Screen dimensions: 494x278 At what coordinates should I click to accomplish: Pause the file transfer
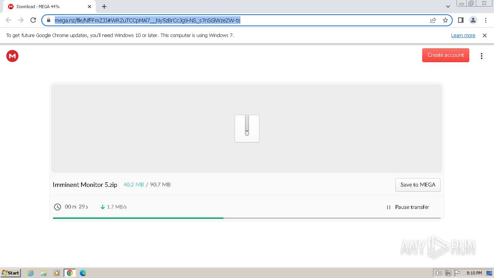tap(408, 207)
